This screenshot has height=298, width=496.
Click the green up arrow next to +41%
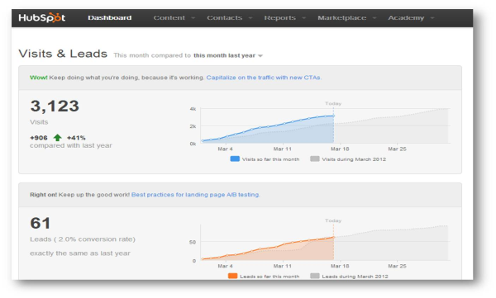(57, 138)
